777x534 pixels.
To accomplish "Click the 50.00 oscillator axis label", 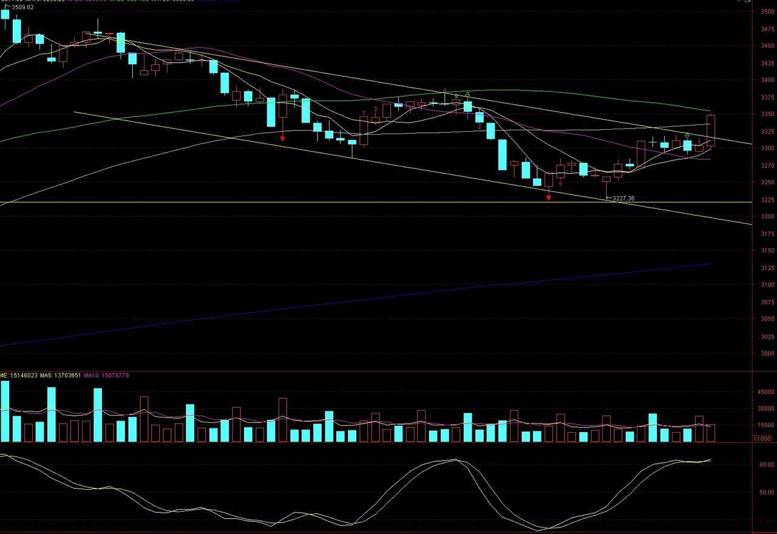I will click(766, 493).
